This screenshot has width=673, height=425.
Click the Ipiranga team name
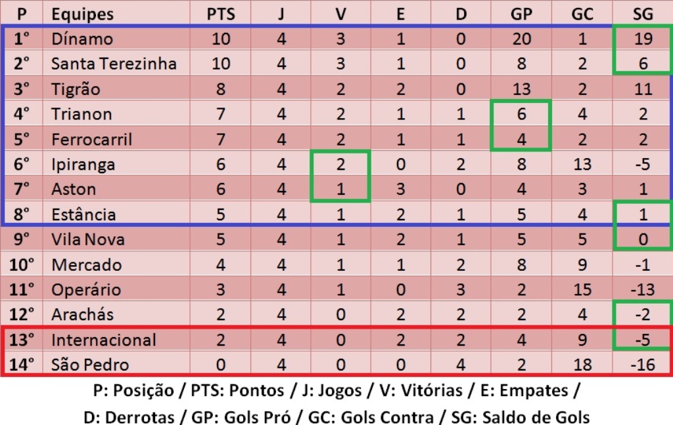pos(83,165)
